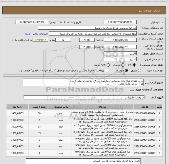Click the واحد شمارش column header
Viewport: 169px width, 164px height.
(x=61, y=107)
